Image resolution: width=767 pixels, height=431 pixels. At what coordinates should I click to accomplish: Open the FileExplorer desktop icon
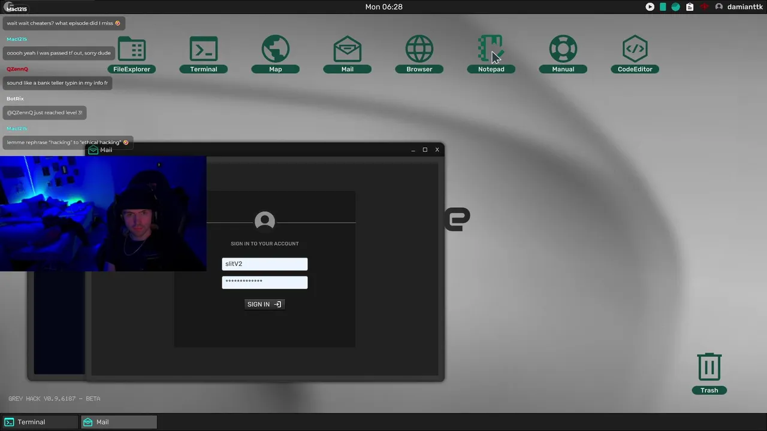132,54
